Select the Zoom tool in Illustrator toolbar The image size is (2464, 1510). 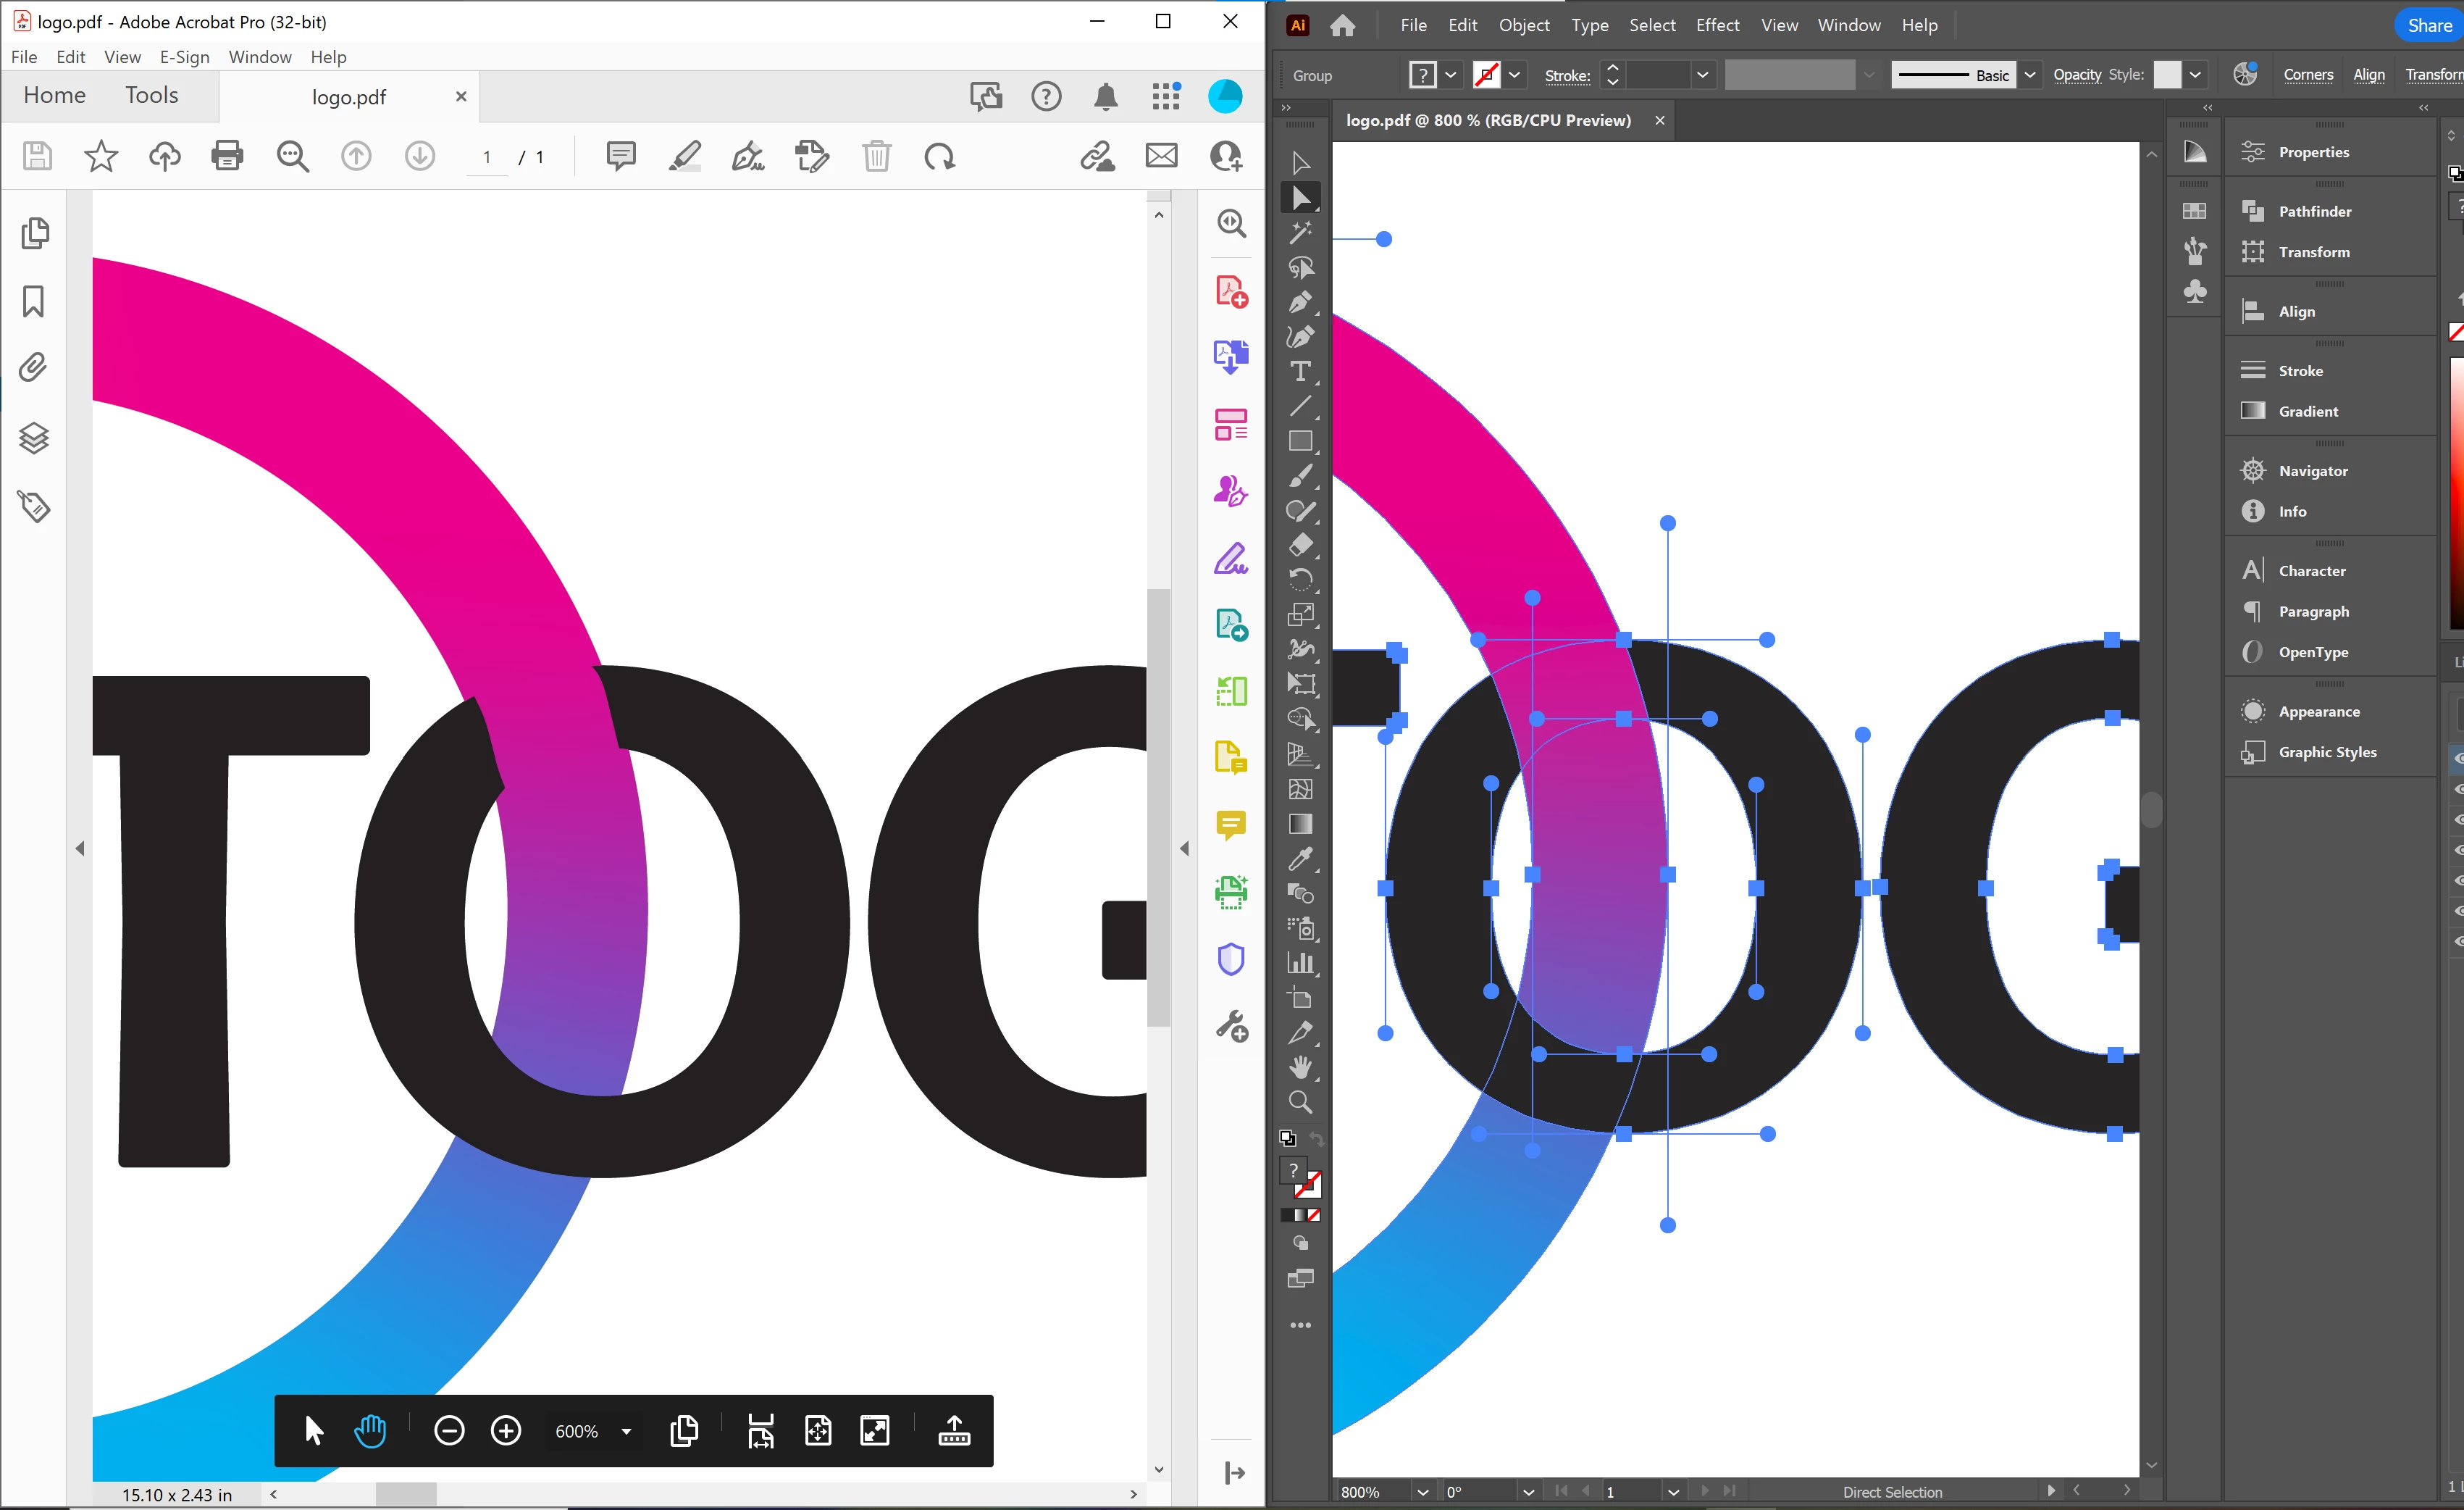[x=1300, y=1103]
